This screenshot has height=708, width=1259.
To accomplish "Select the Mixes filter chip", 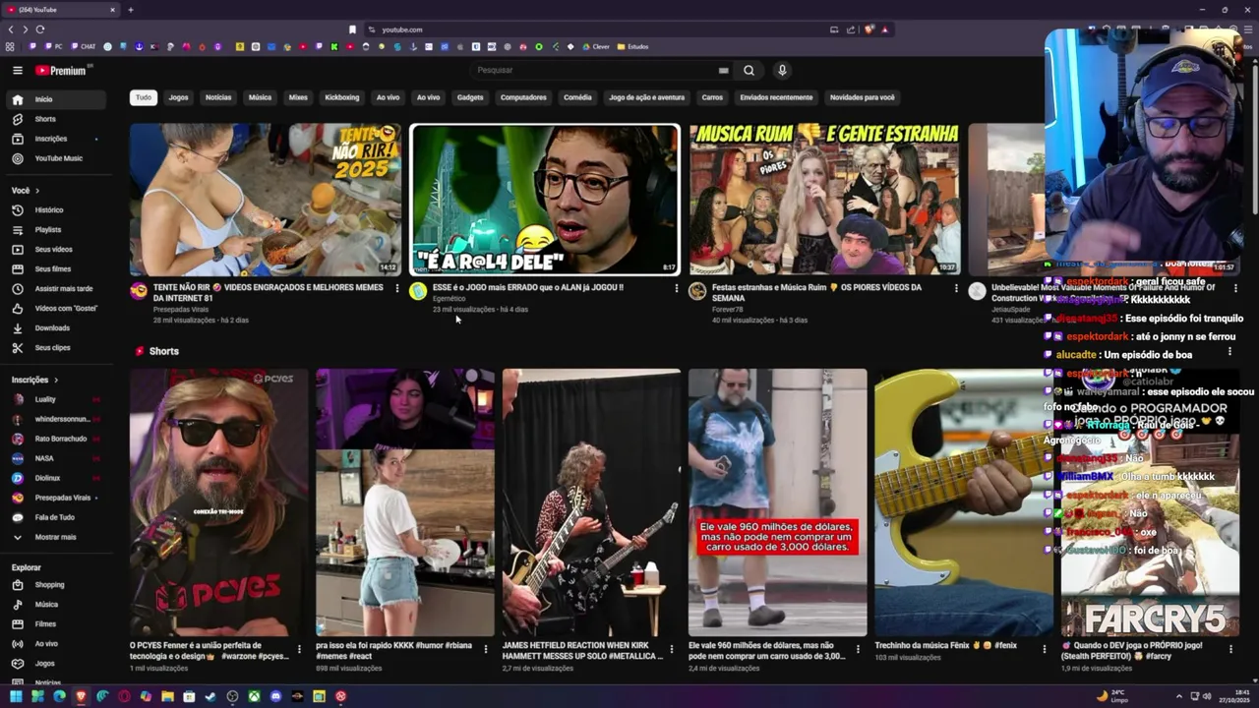I will 298,97.
